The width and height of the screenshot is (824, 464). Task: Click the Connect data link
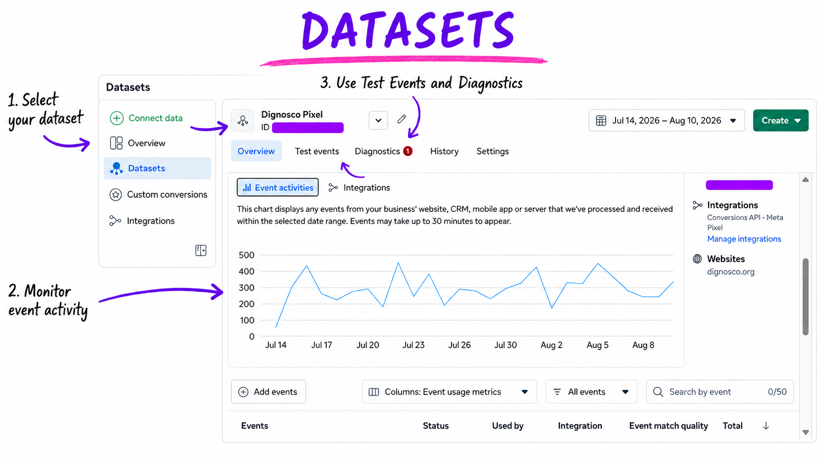tap(156, 118)
